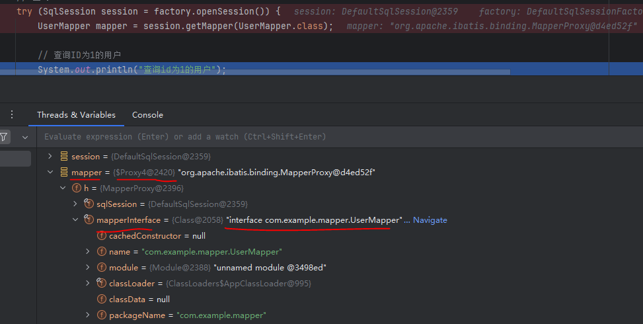Expand the module field node
The image size is (643, 324).
tap(88, 267)
